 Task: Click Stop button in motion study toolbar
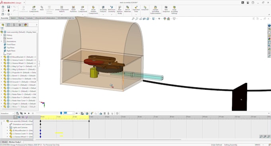tap(33, 113)
